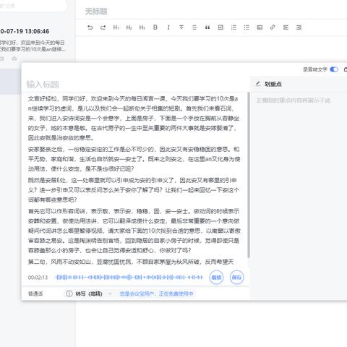Click the transcript vertical scrollbar

[x=249, y=175]
